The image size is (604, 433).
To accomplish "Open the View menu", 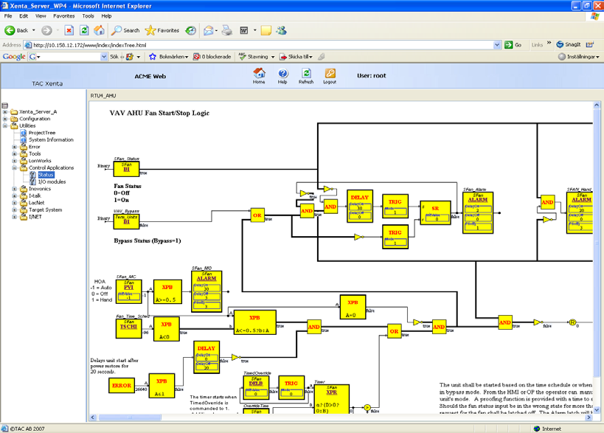I will [41, 16].
